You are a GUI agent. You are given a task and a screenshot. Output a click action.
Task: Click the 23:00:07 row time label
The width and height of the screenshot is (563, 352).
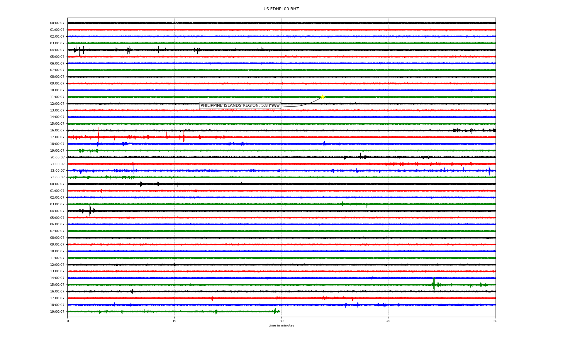pyautogui.click(x=57, y=177)
